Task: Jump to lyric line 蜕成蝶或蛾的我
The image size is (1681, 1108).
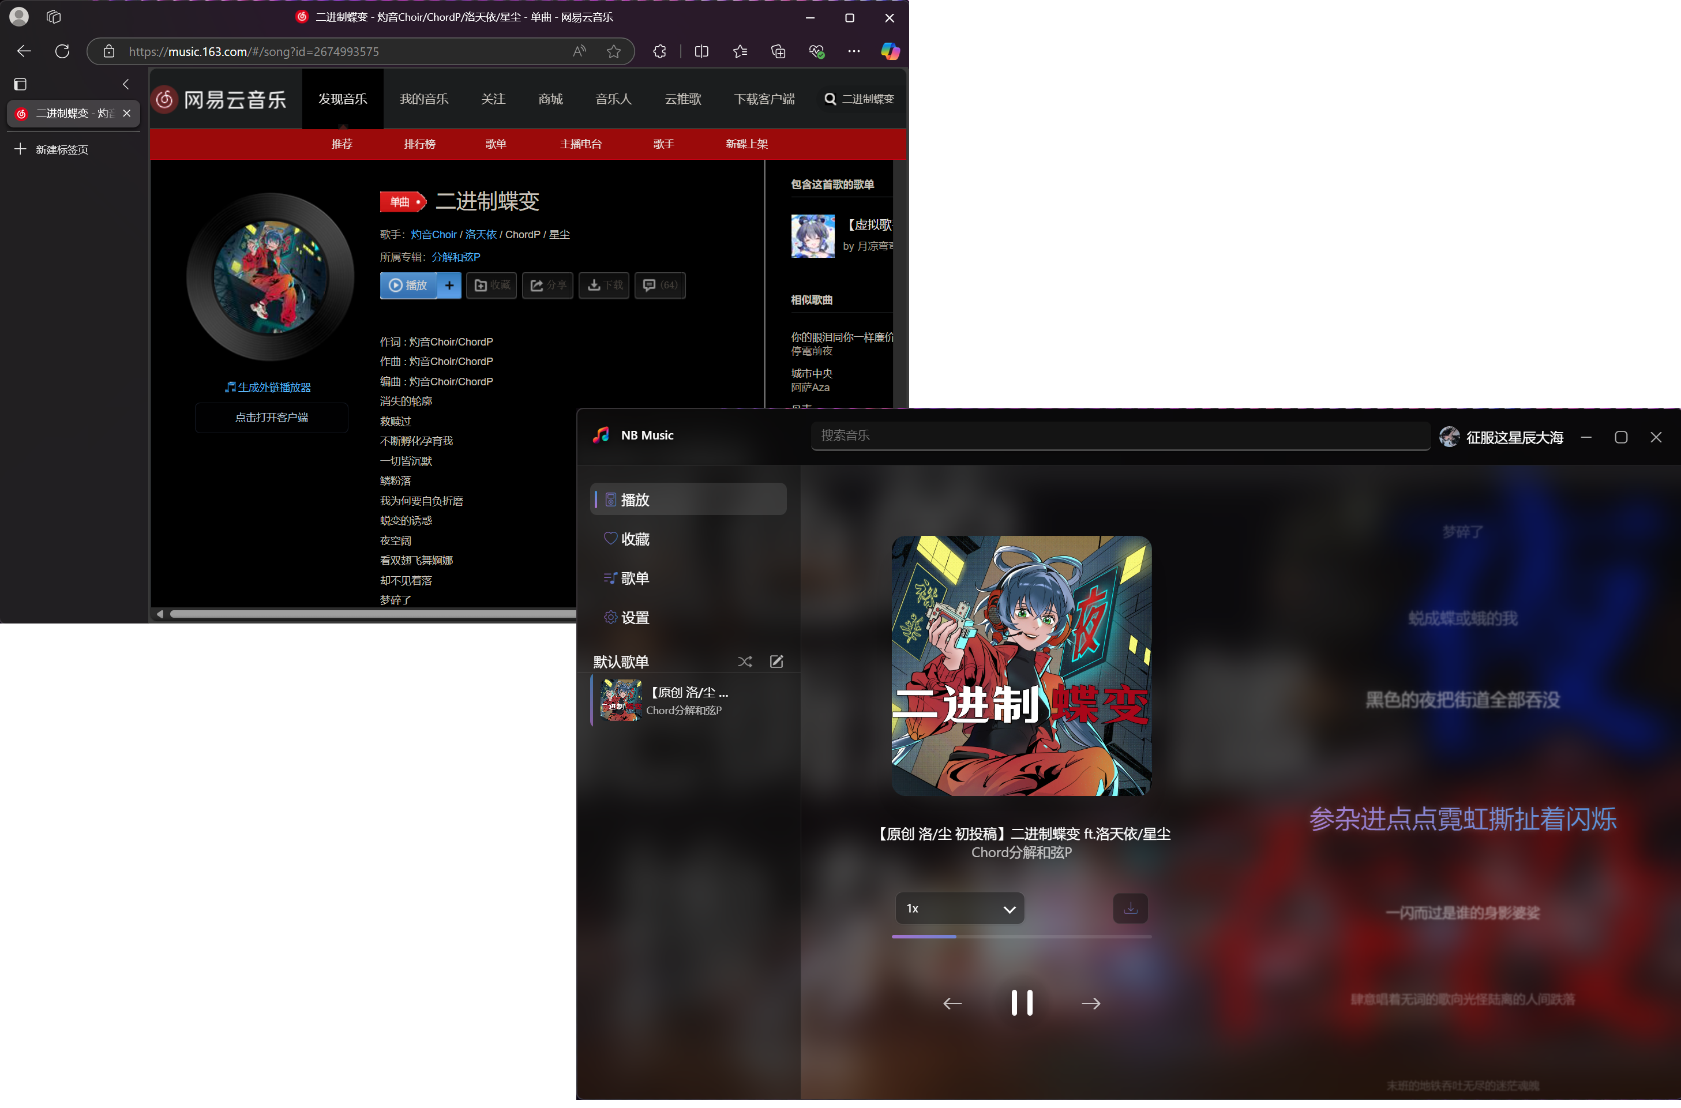Action: [1463, 619]
